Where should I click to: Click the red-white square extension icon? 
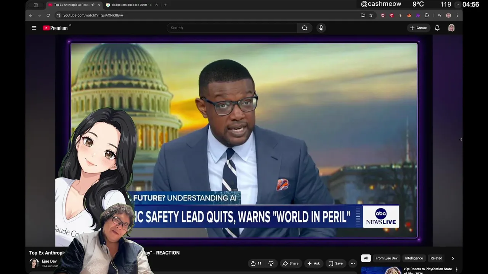click(x=383, y=15)
